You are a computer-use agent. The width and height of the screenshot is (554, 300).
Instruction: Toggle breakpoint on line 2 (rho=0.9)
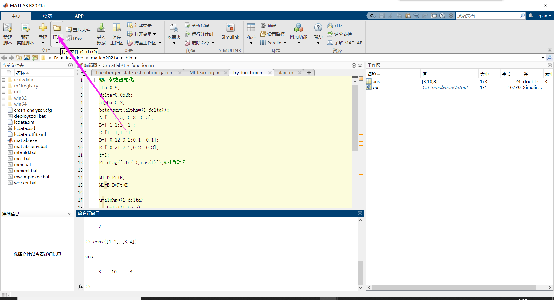86,88
